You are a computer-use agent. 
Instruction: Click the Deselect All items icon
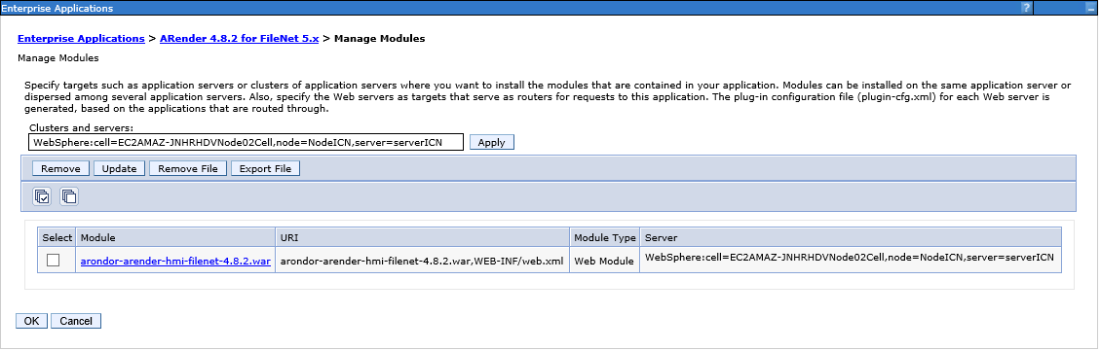coord(69,196)
